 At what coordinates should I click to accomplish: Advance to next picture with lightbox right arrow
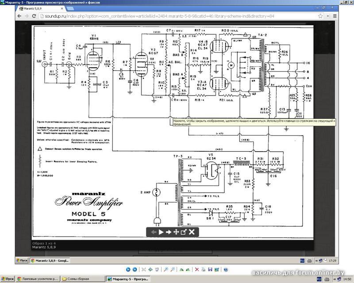tap(169, 232)
